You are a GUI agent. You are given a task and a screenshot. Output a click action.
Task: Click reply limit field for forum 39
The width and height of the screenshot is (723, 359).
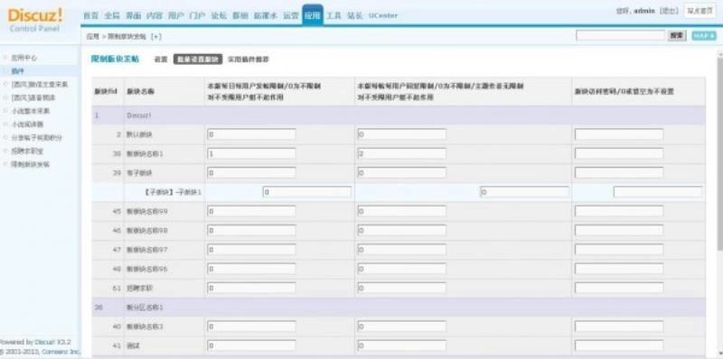[x=402, y=173]
